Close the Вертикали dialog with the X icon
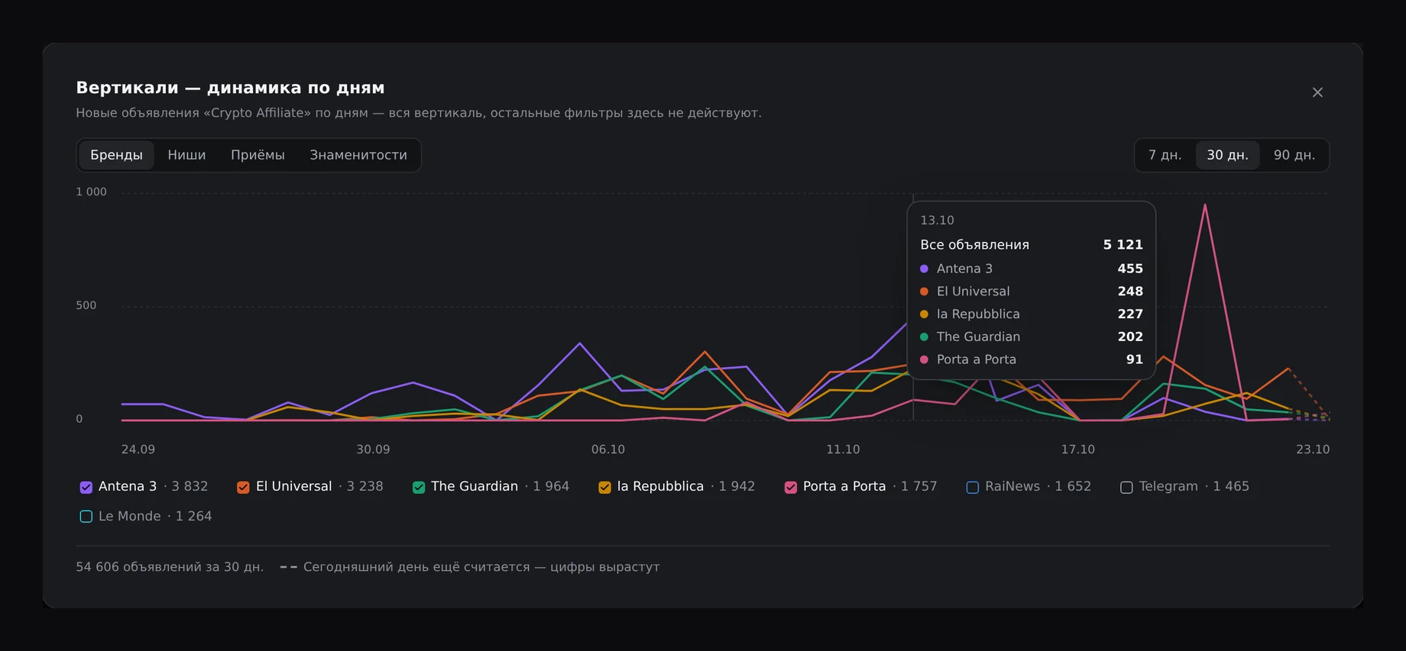This screenshot has width=1406, height=651. tap(1317, 92)
